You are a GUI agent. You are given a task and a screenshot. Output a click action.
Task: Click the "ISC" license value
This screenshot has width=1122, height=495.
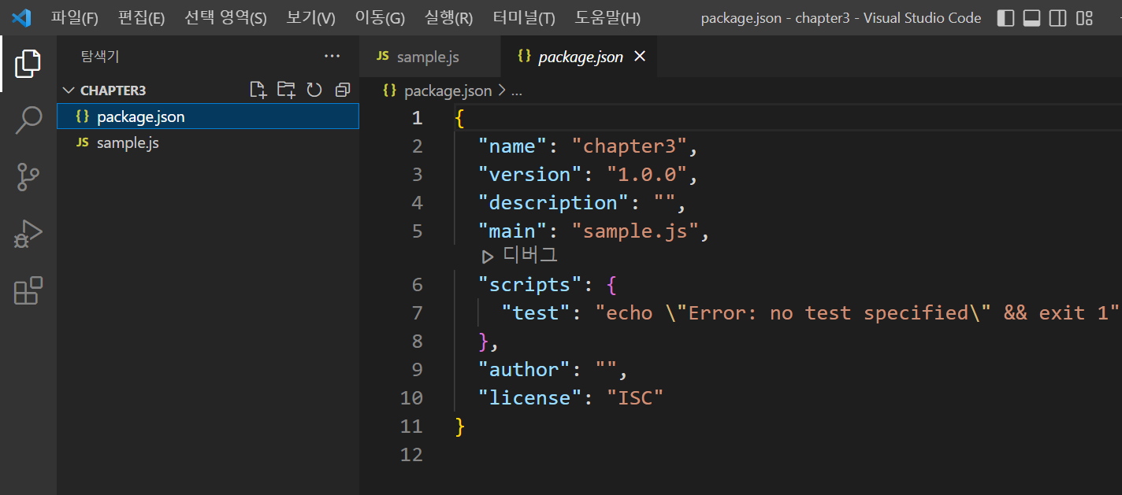[635, 397]
